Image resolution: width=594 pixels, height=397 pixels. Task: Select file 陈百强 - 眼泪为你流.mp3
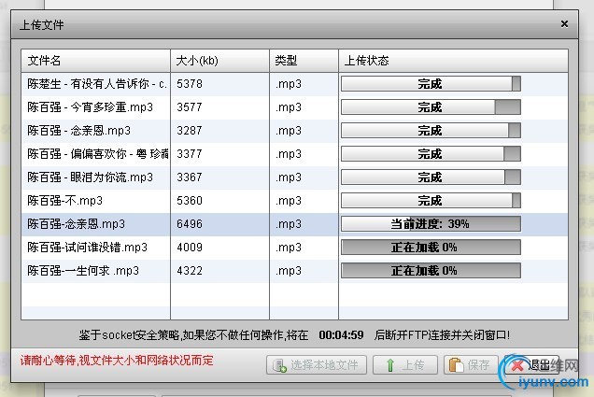tap(90, 177)
